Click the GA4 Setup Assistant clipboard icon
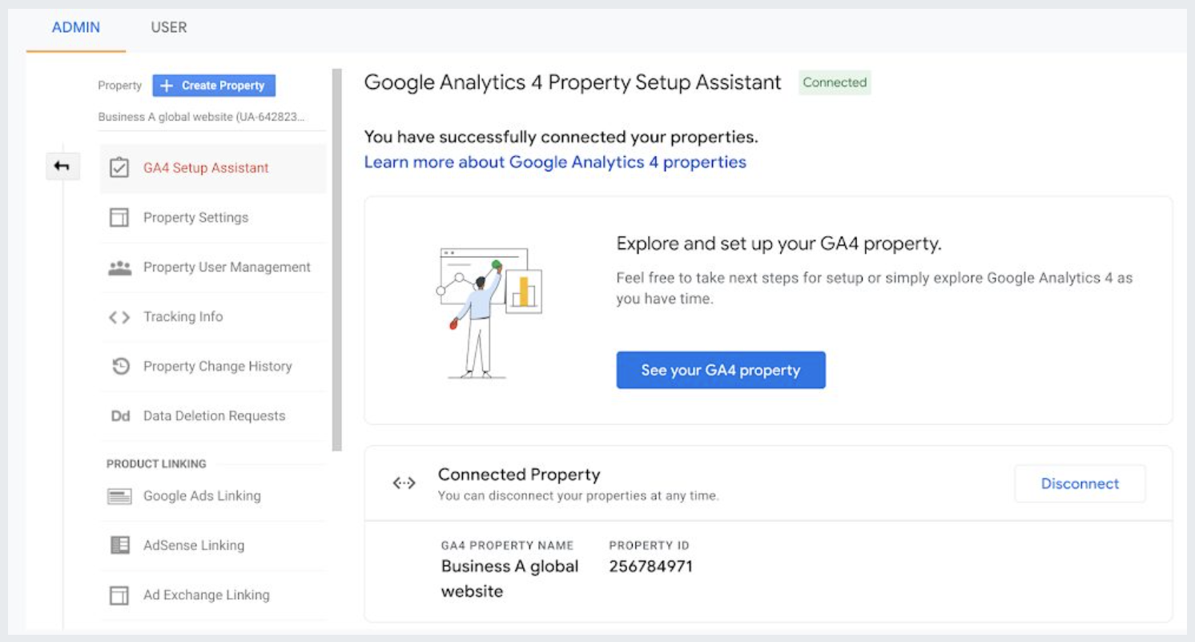 pyautogui.click(x=119, y=168)
